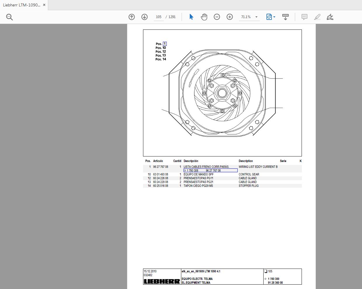Click the LIEBHERR logo in footer

162,281
